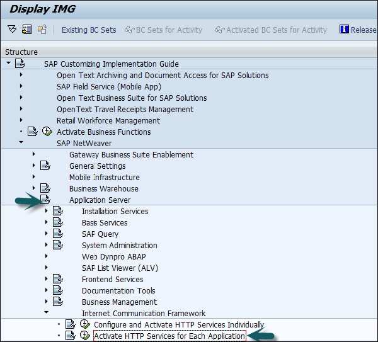Click the Release Notes info icon
The height and width of the screenshot is (342, 378).
344,30
